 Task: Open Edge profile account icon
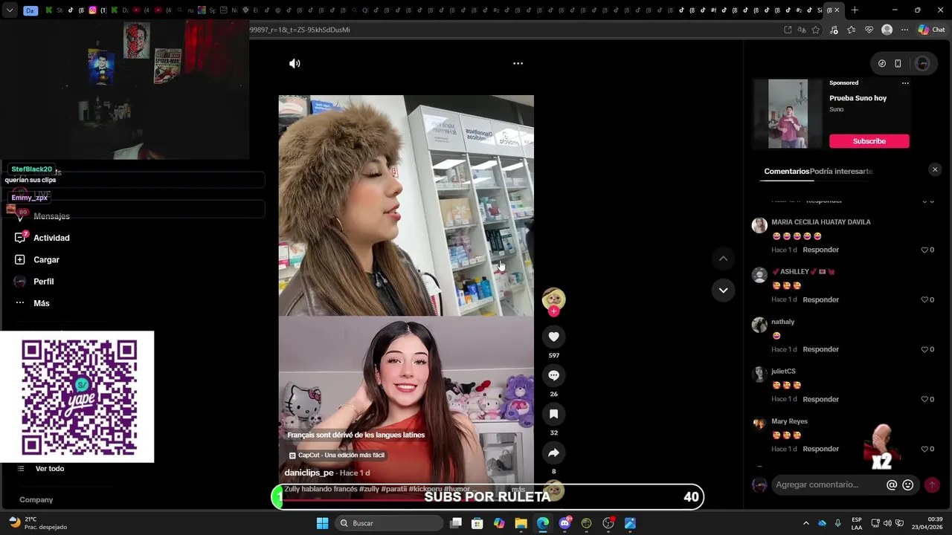coord(887,30)
